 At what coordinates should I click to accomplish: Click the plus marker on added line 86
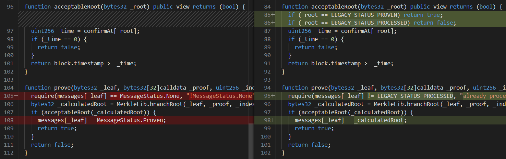point(273,23)
